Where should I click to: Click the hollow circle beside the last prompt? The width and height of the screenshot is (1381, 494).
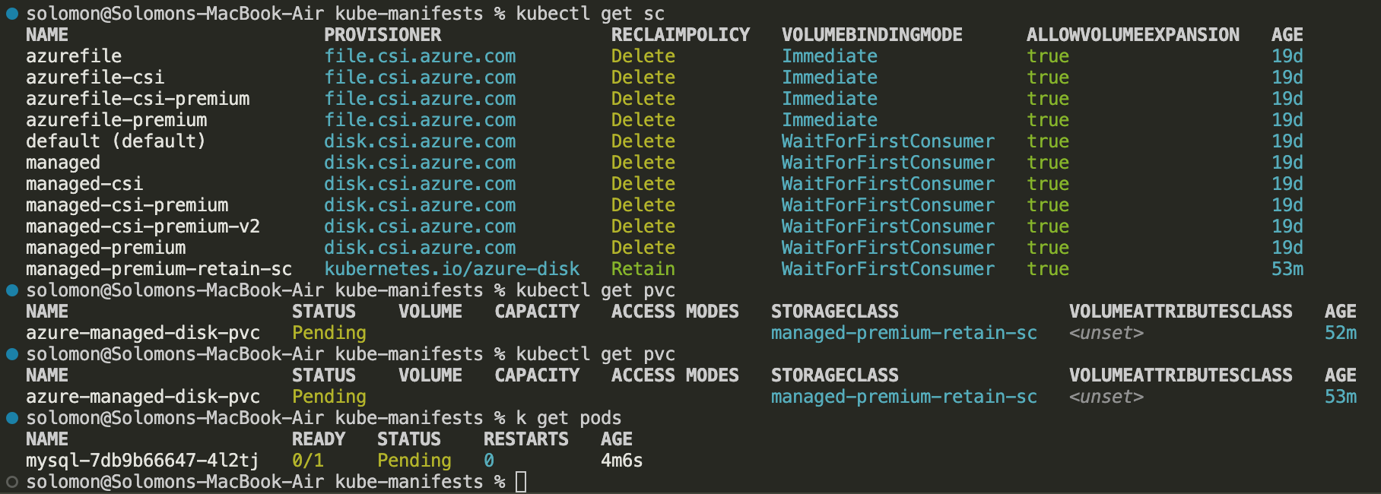12,482
